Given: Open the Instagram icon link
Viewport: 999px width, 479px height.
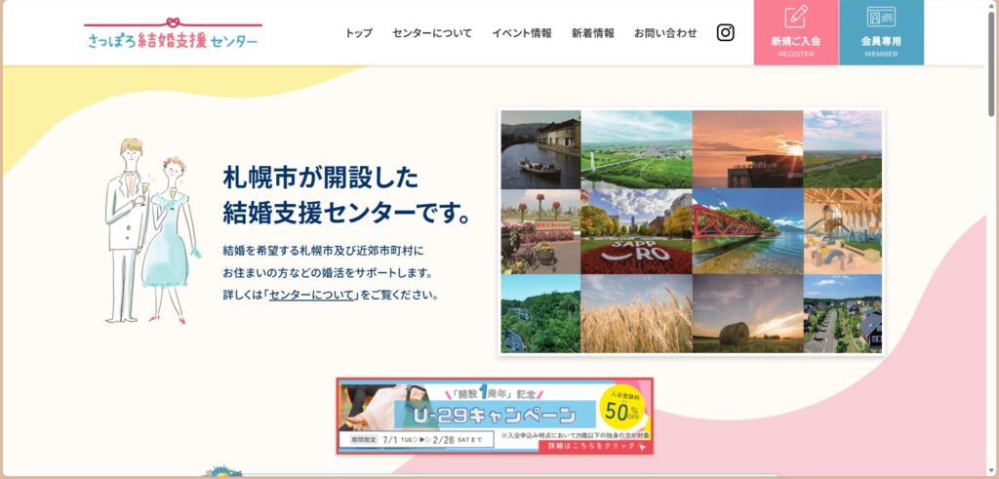Looking at the screenshot, I should (726, 32).
